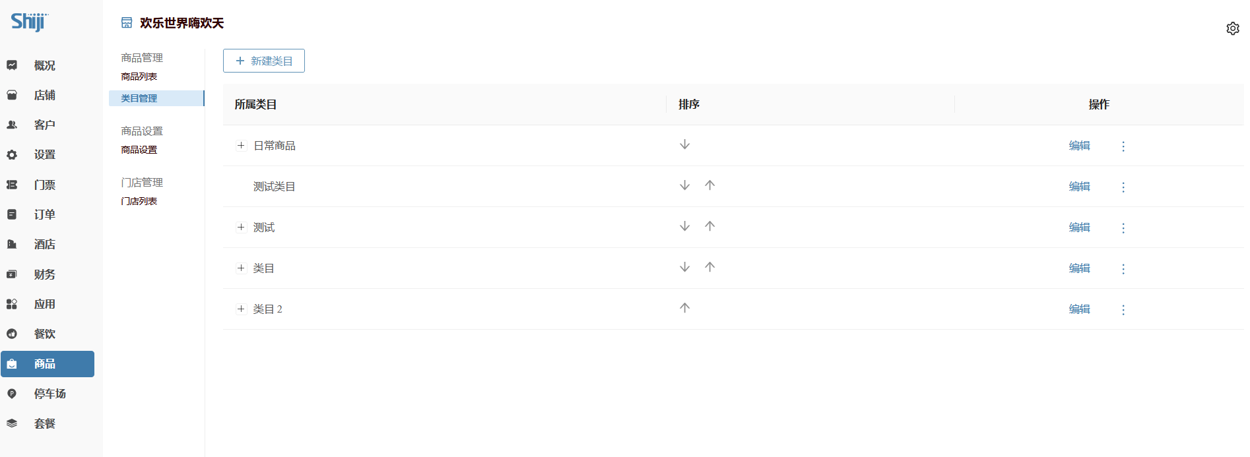
Task: Move 类目 2 category up
Action: pyautogui.click(x=684, y=308)
